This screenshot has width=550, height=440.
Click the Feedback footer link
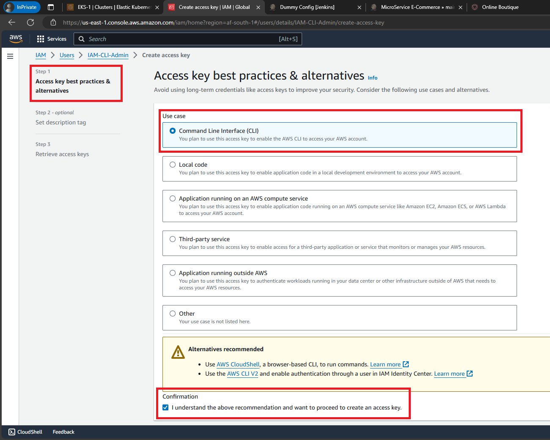point(63,432)
